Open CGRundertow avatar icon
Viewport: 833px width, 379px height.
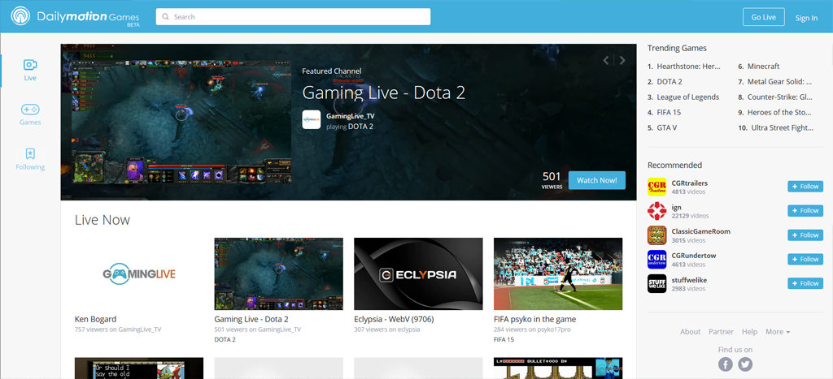(656, 259)
